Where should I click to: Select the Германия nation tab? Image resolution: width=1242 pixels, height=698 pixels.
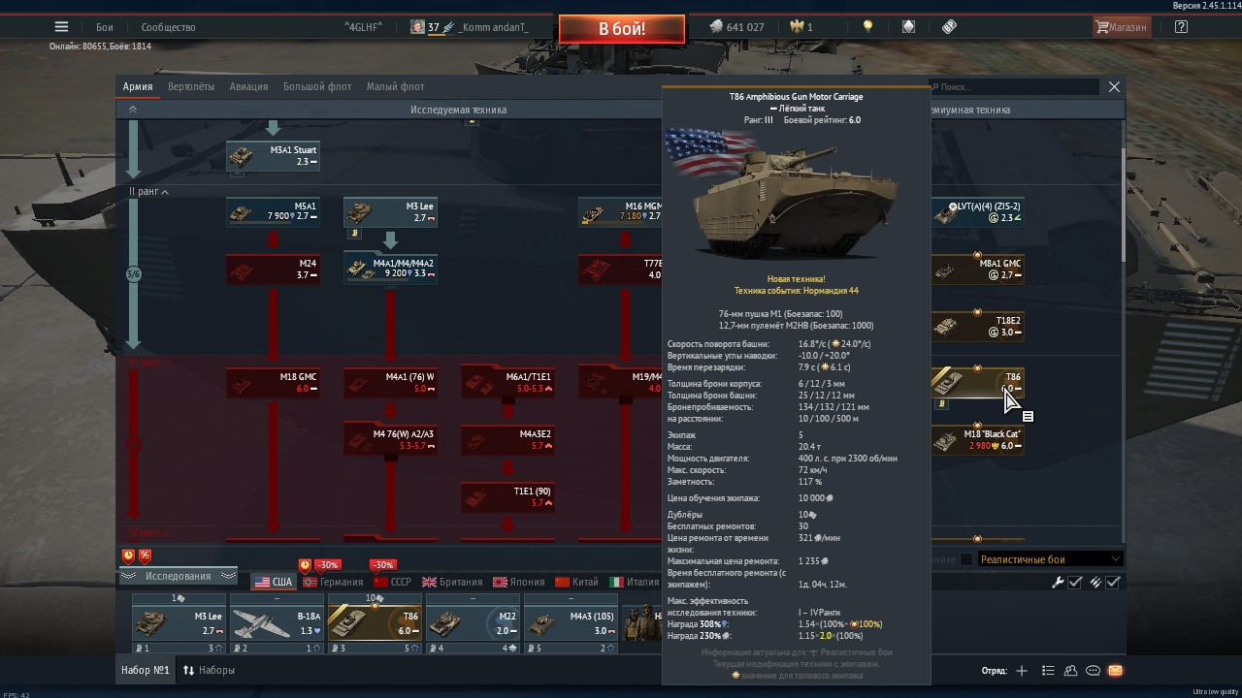(333, 582)
